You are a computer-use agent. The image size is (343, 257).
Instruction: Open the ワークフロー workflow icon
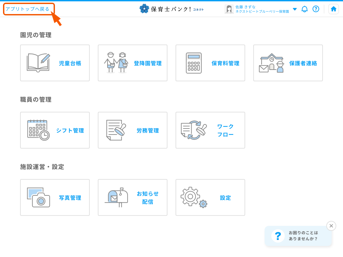point(193,130)
